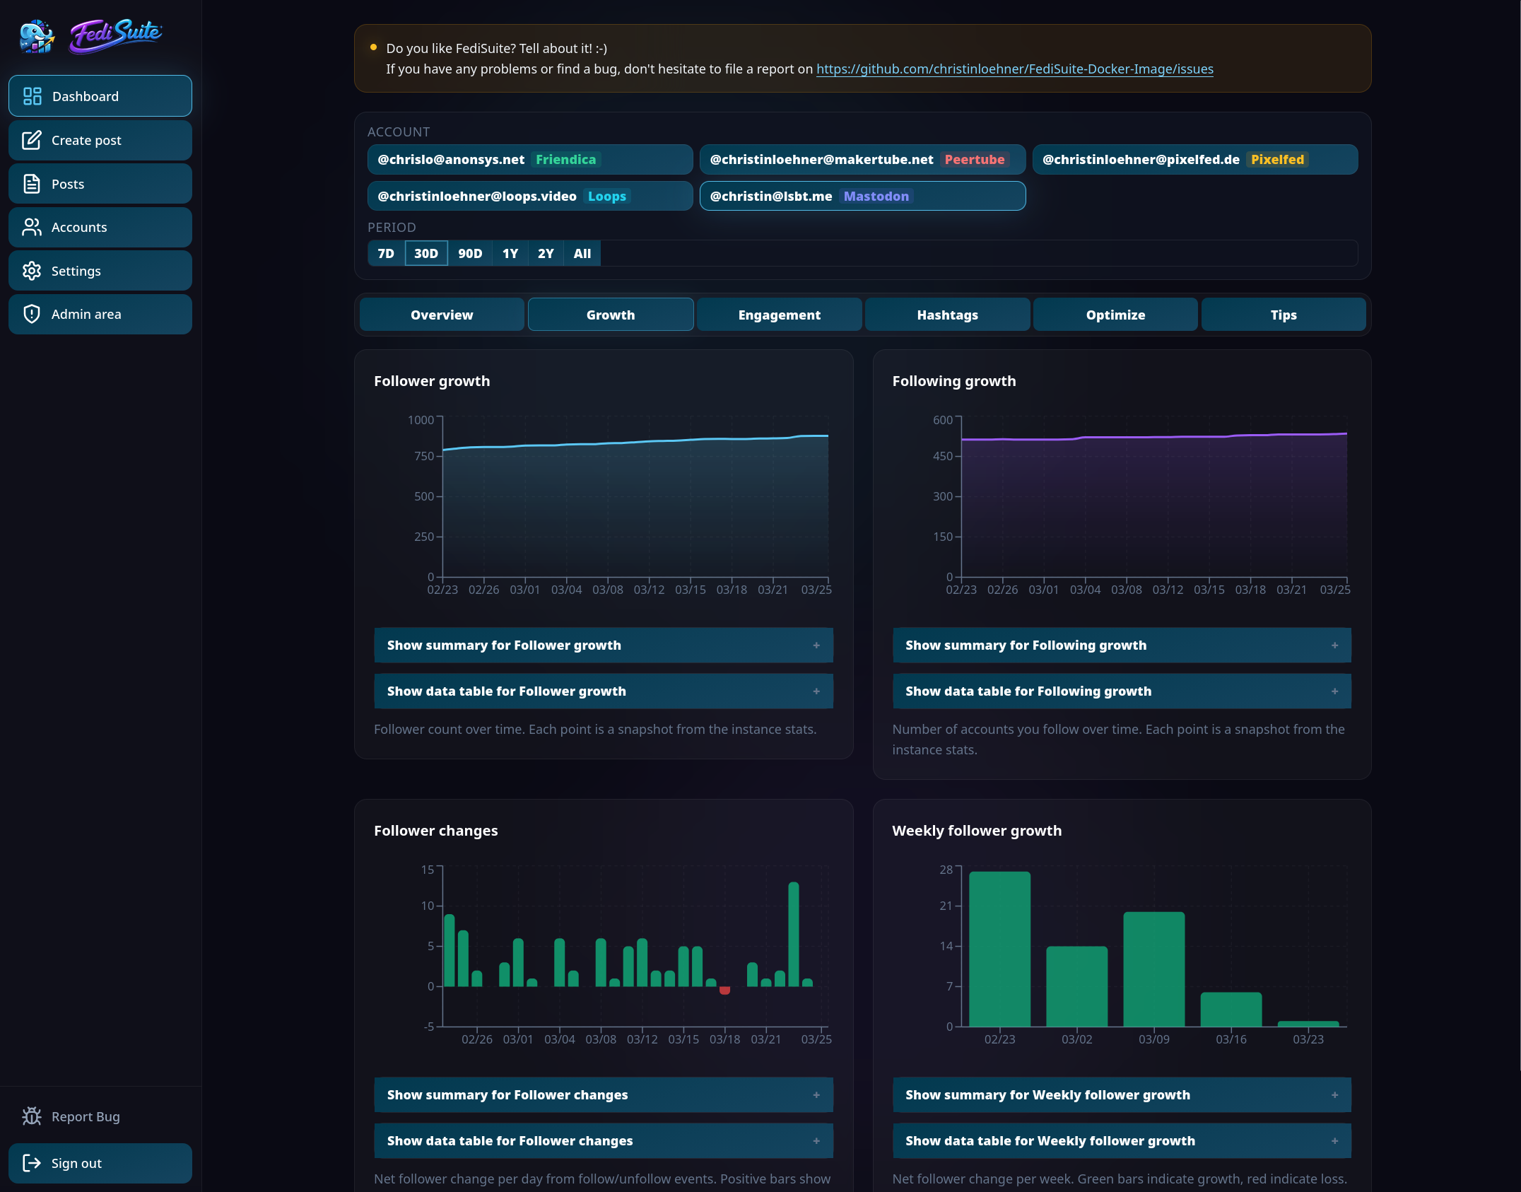Click the red bar in Follower changes chart
Screen dimensions: 1521x1192
point(724,990)
